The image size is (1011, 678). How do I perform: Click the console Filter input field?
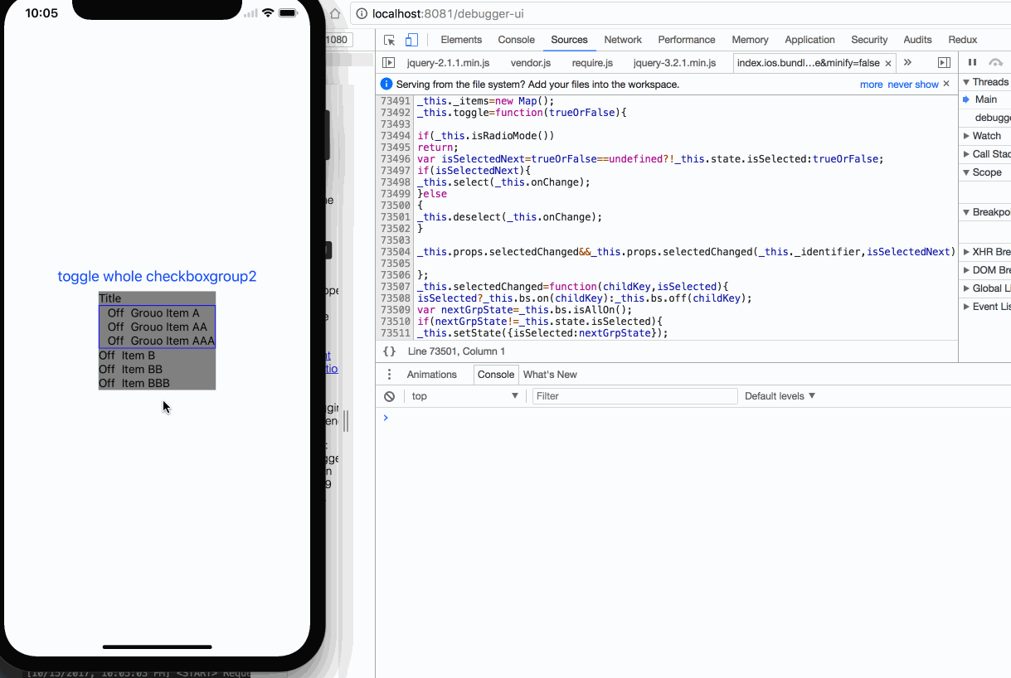pos(634,396)
